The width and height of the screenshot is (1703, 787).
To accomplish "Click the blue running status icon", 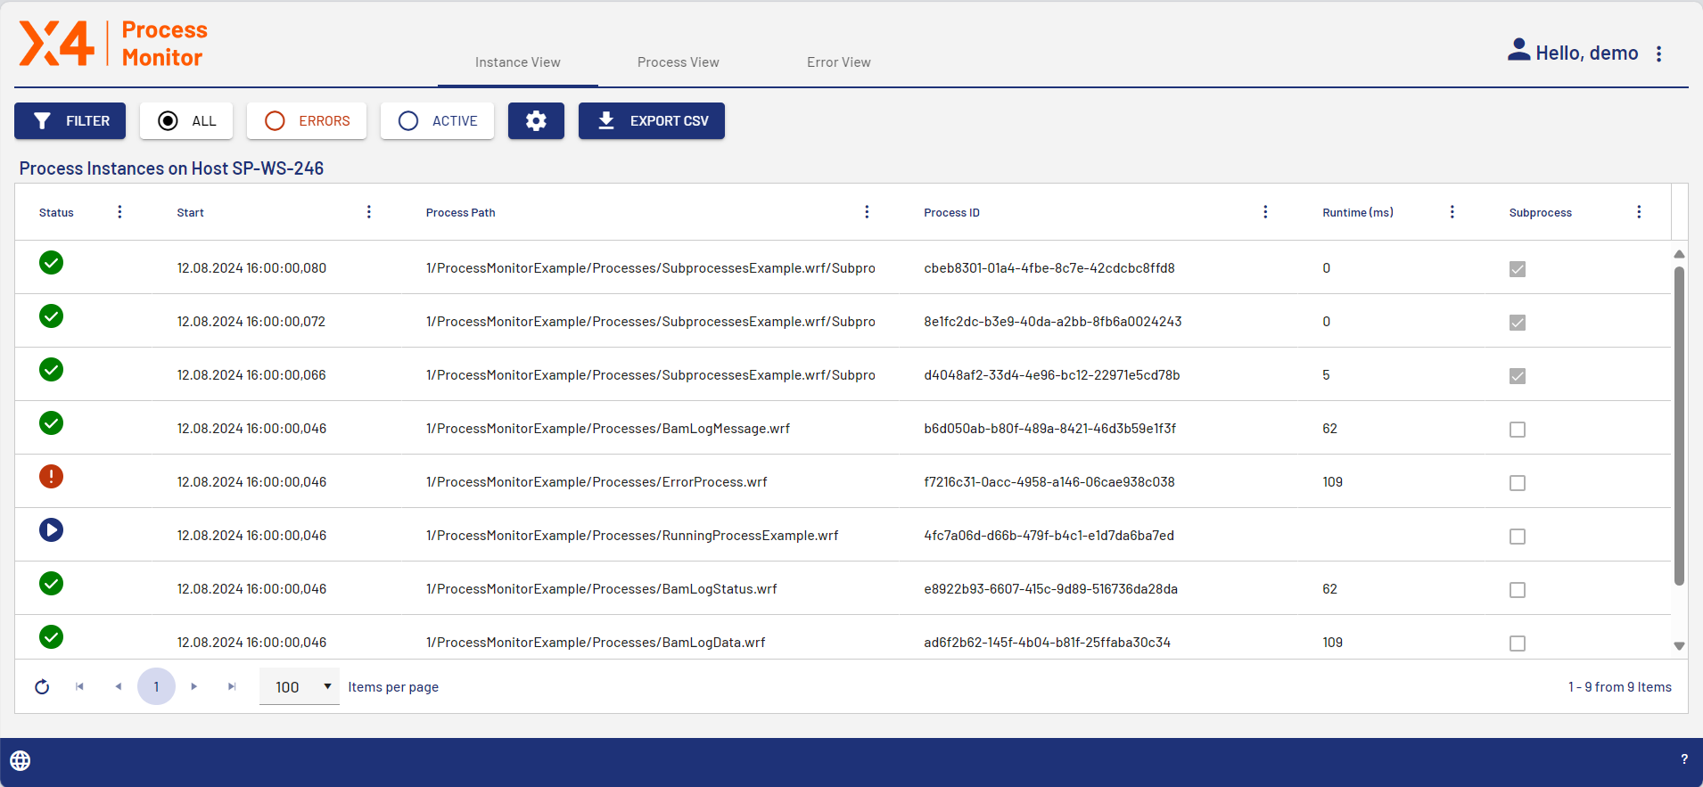I will pos(52,530).
